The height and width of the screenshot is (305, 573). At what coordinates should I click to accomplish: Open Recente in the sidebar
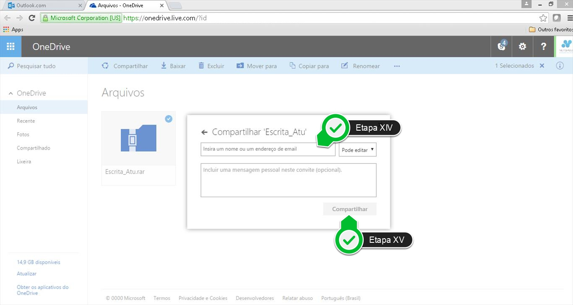[x=26, y=121]
